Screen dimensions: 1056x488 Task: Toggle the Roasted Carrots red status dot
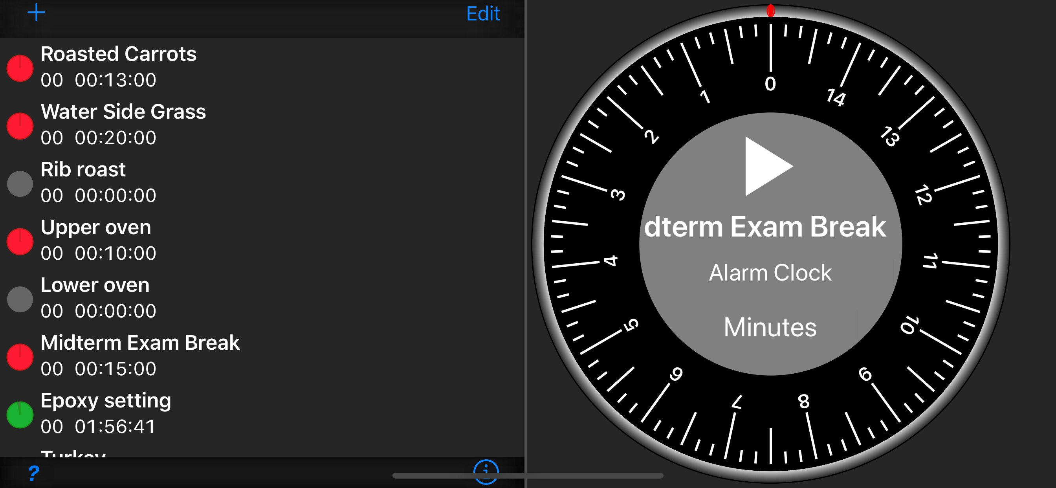(20, 68)
